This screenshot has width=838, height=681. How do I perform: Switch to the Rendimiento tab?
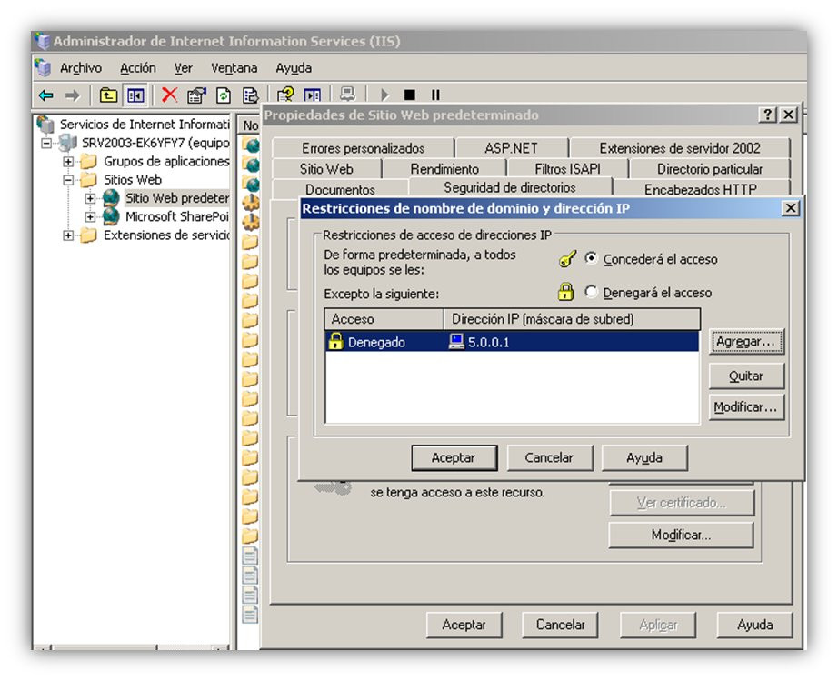[444, 169]
